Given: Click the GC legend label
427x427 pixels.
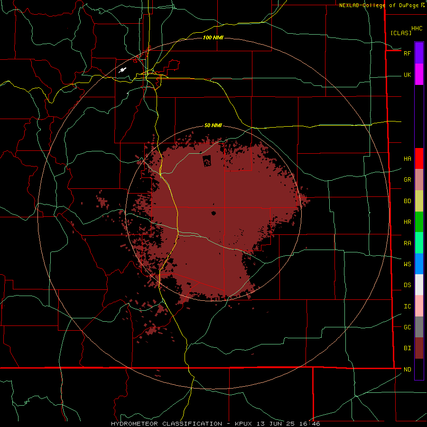Looking at the screenshot, I should coord(408,327).
